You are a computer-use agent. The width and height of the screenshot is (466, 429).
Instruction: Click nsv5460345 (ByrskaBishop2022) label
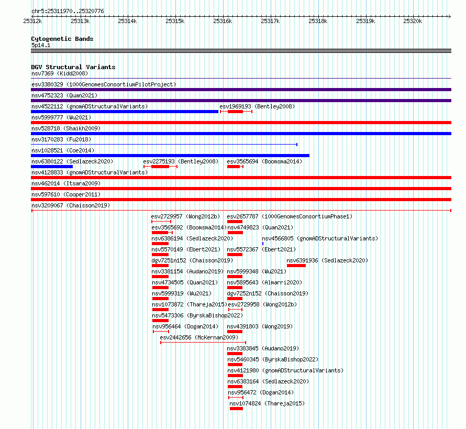[x=273, y=359]
